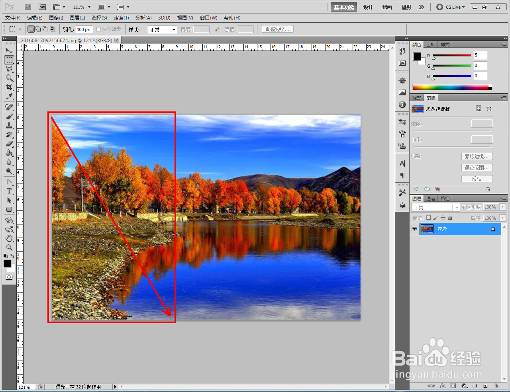Select the 摄影 workspace button

[406, 7]
